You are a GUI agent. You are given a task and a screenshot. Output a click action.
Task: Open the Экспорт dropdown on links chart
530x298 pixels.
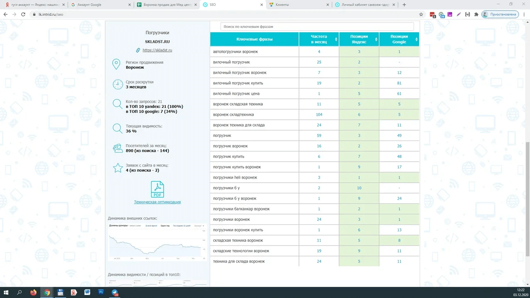coord(199,226)
